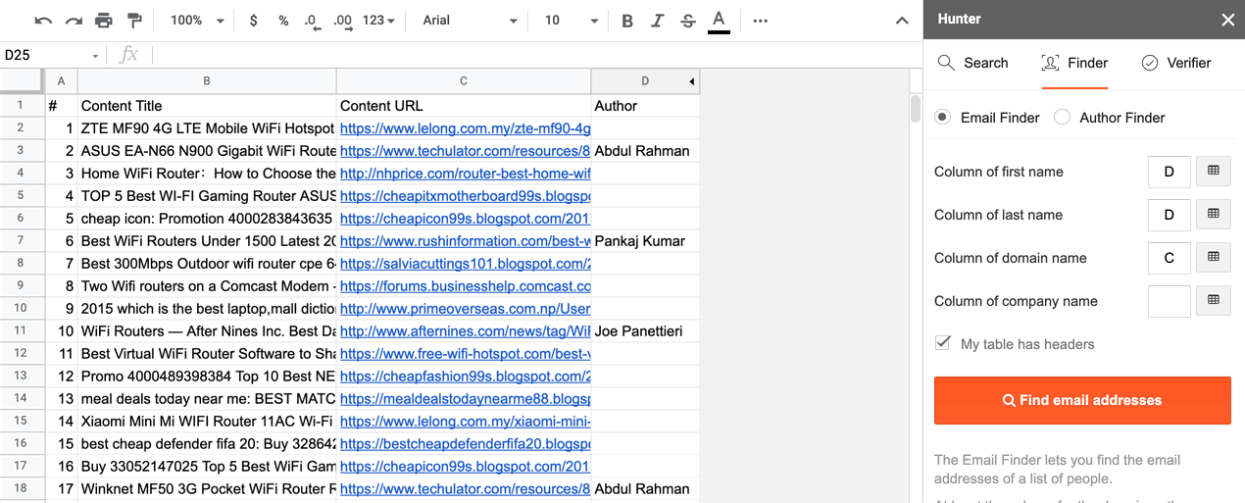Click the Find email addresses button

coord(1082,400)
